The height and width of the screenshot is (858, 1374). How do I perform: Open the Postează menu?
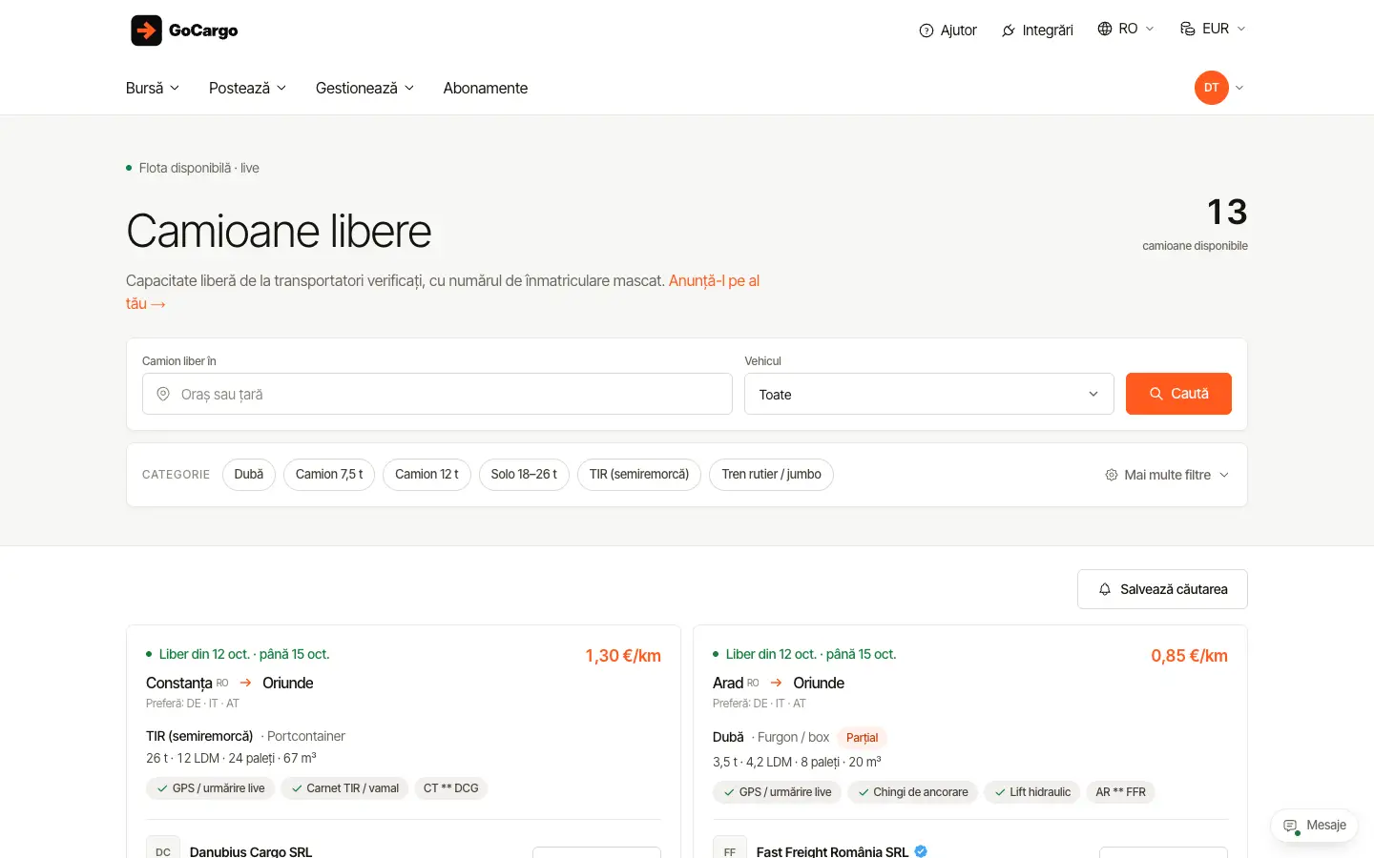pos(248,88)
